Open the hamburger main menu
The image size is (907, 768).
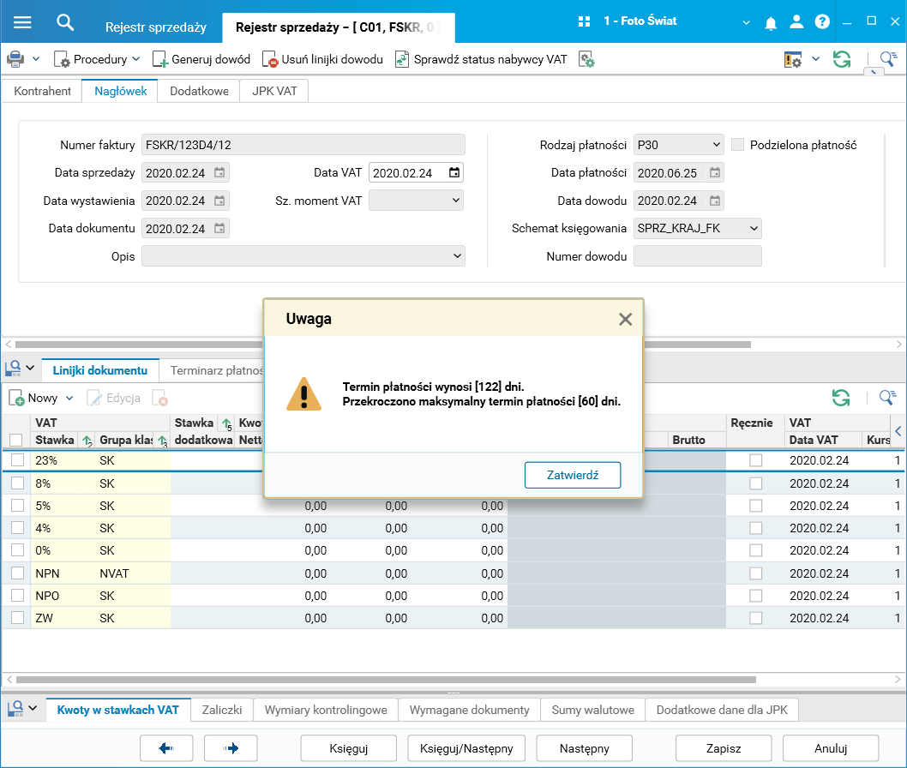22,22
